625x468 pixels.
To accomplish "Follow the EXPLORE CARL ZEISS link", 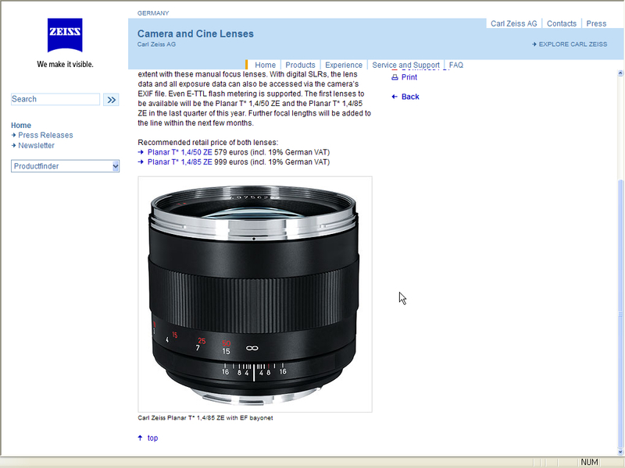I will [573, 44].
